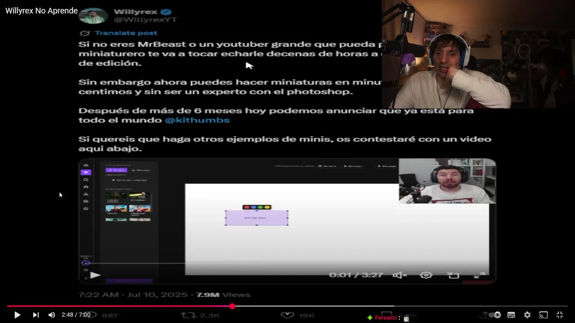
Task: Click the topmost icon in the Kithumbs sidebar
Action: click(x=86, y=165)
